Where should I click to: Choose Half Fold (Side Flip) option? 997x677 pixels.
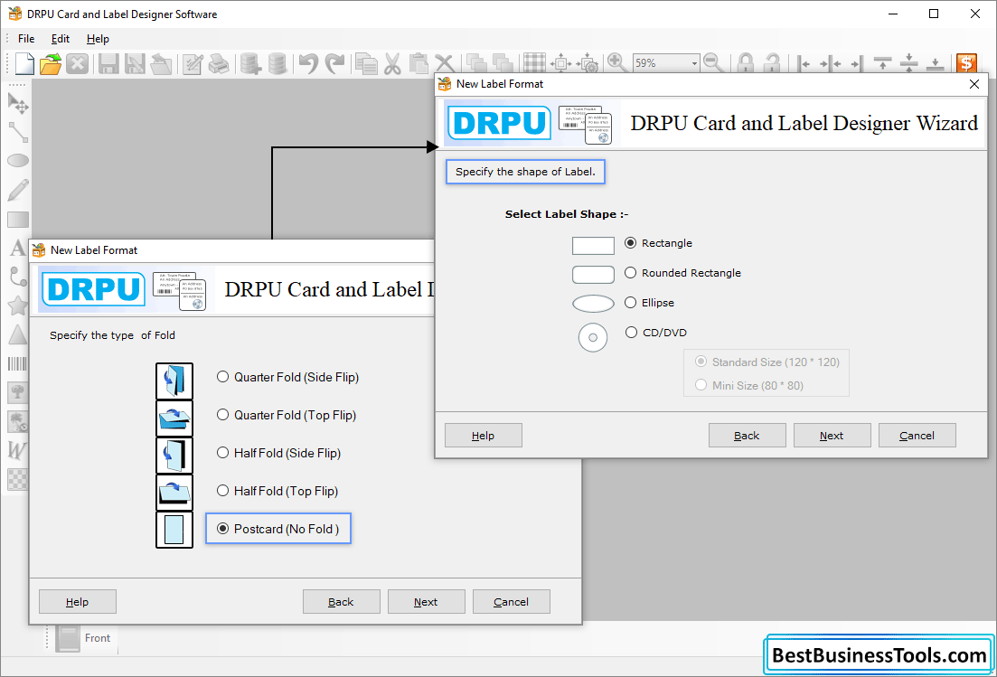click(x=222, y=453)
